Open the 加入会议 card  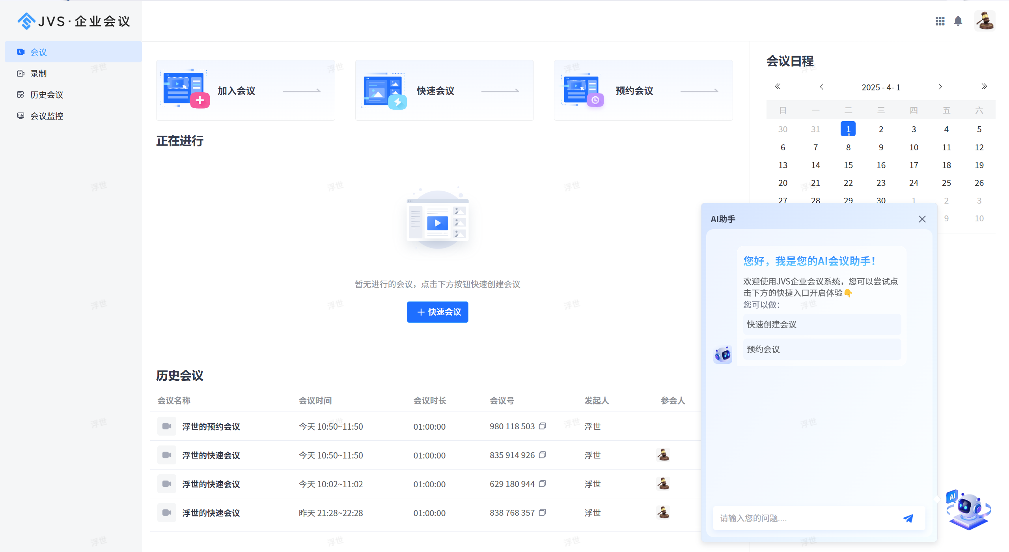click(x=245, y=90)
